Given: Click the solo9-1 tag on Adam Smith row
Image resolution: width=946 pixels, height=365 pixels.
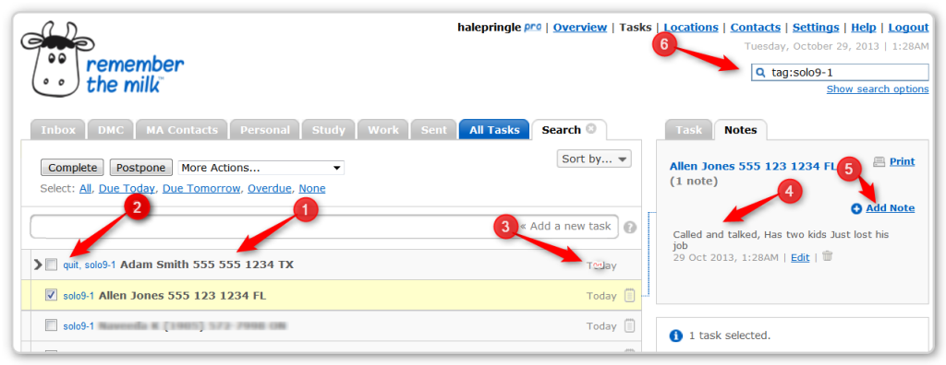Looking at the screenshot, I should [x=100, y=265].
